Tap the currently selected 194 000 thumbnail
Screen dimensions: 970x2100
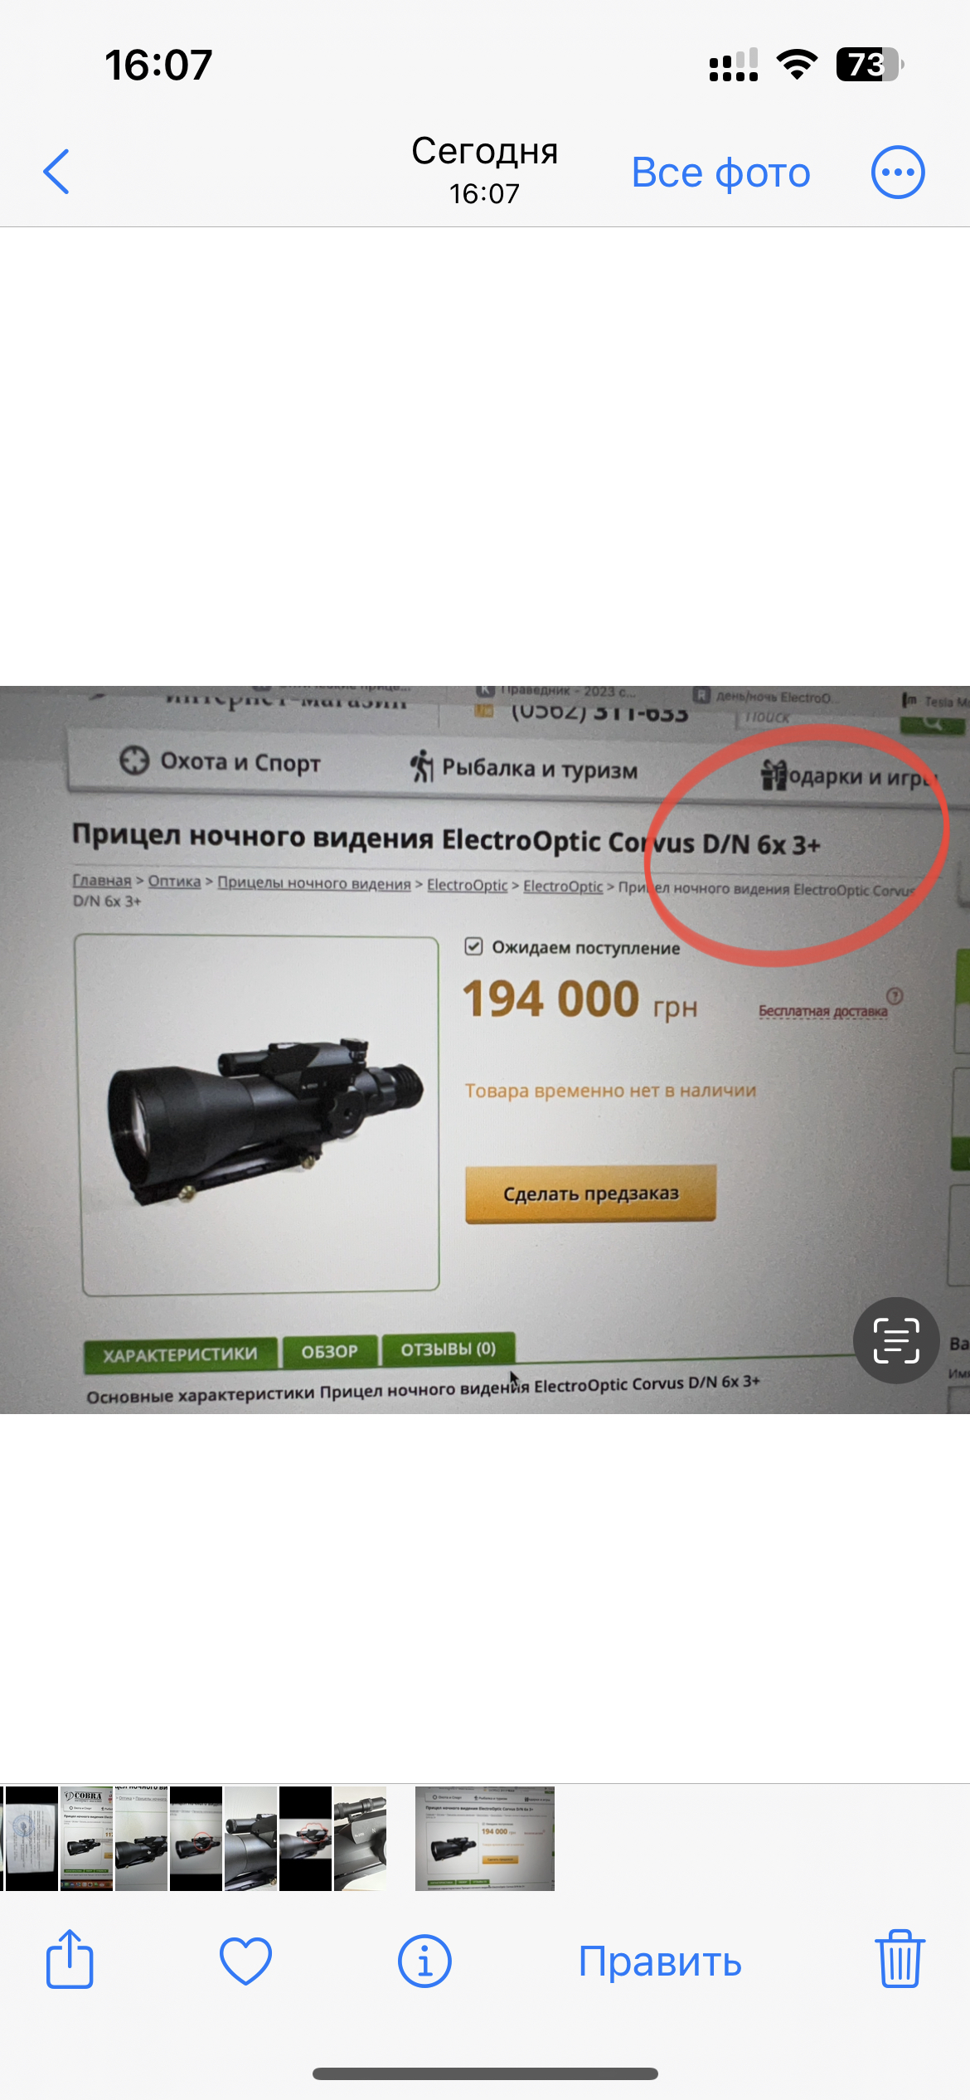pyautogui.click(x=485, y=1839)
